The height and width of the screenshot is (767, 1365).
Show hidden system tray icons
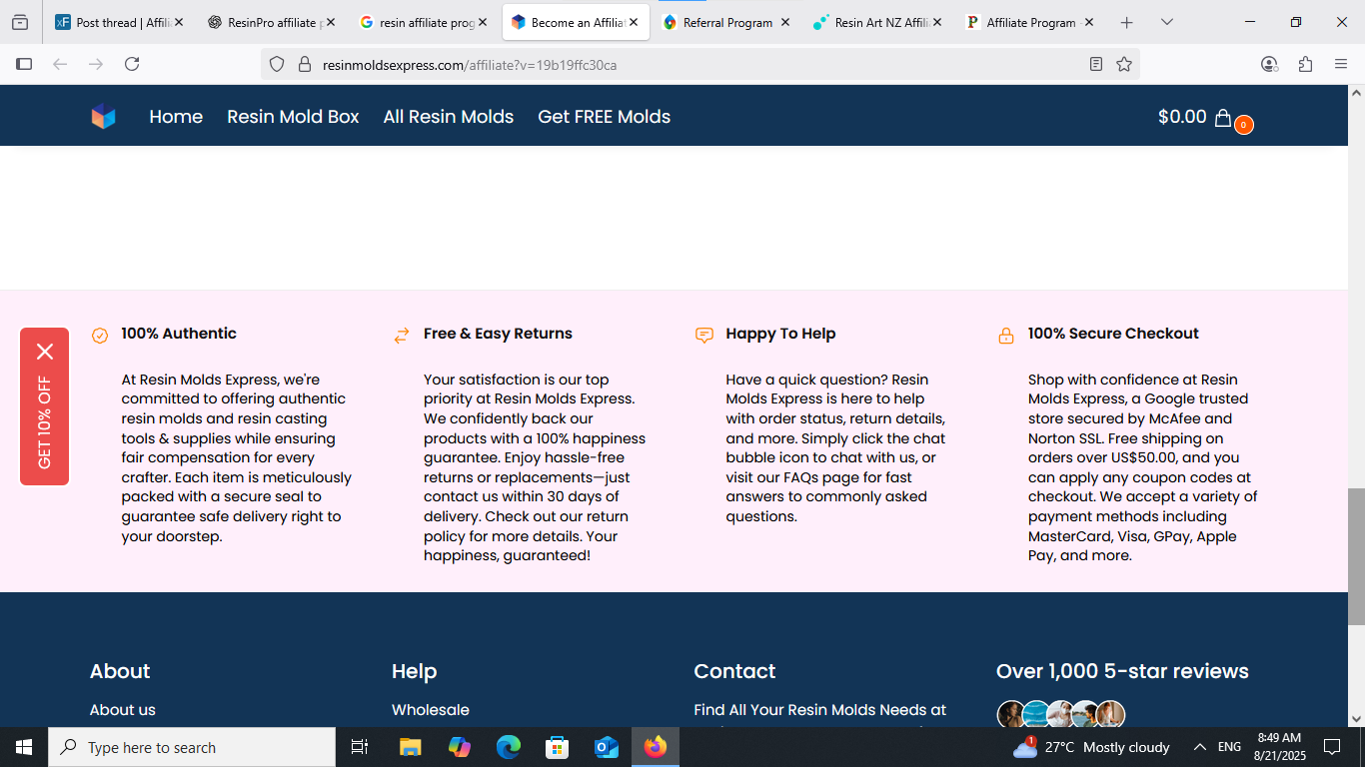tap(1200, 747)
